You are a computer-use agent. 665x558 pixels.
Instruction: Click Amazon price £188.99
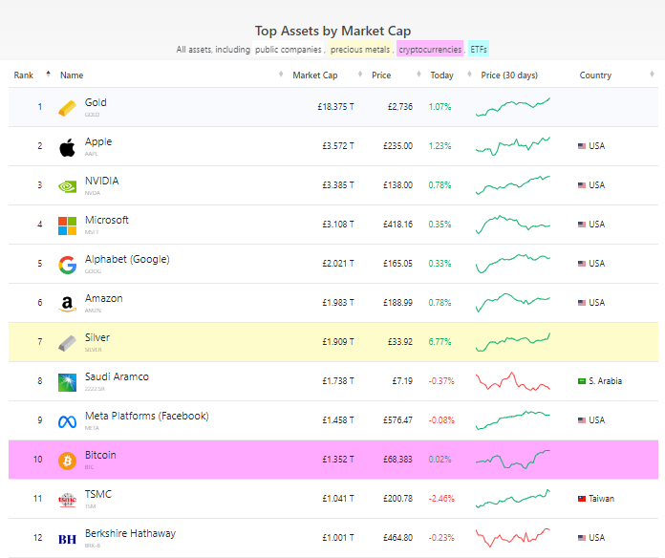(397, 303)
